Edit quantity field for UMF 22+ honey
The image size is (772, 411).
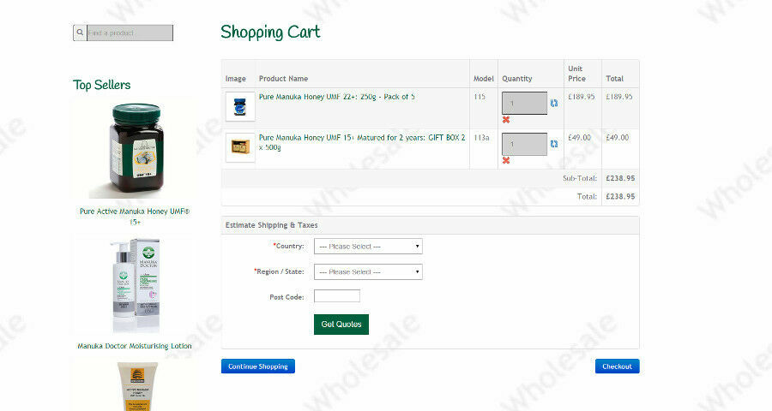point(524,104)
